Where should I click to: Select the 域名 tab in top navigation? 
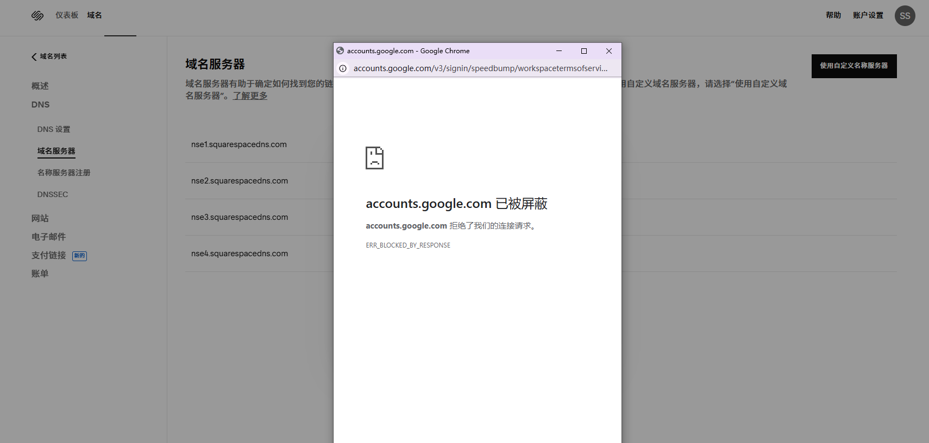(x=95, y=15)
